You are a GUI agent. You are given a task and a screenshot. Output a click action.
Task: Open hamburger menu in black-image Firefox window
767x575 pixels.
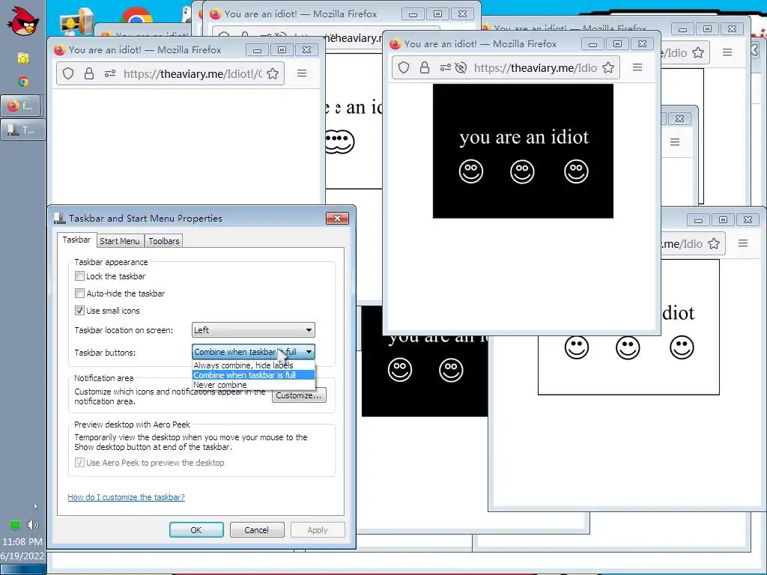click(x=637, y=67)
